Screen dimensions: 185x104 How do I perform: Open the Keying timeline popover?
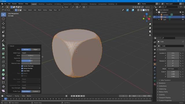click(17, 96)
